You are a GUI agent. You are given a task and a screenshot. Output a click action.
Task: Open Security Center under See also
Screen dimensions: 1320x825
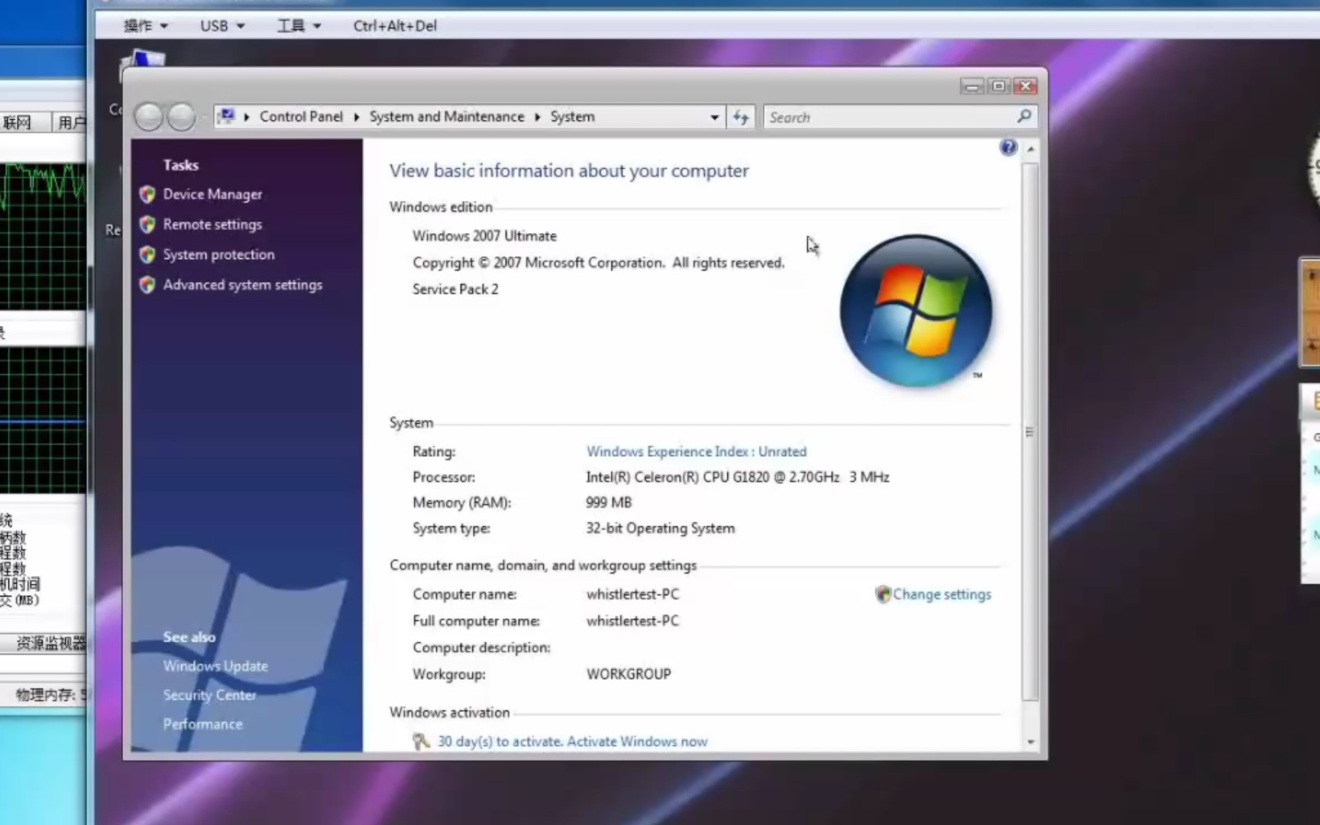(209, 695)
